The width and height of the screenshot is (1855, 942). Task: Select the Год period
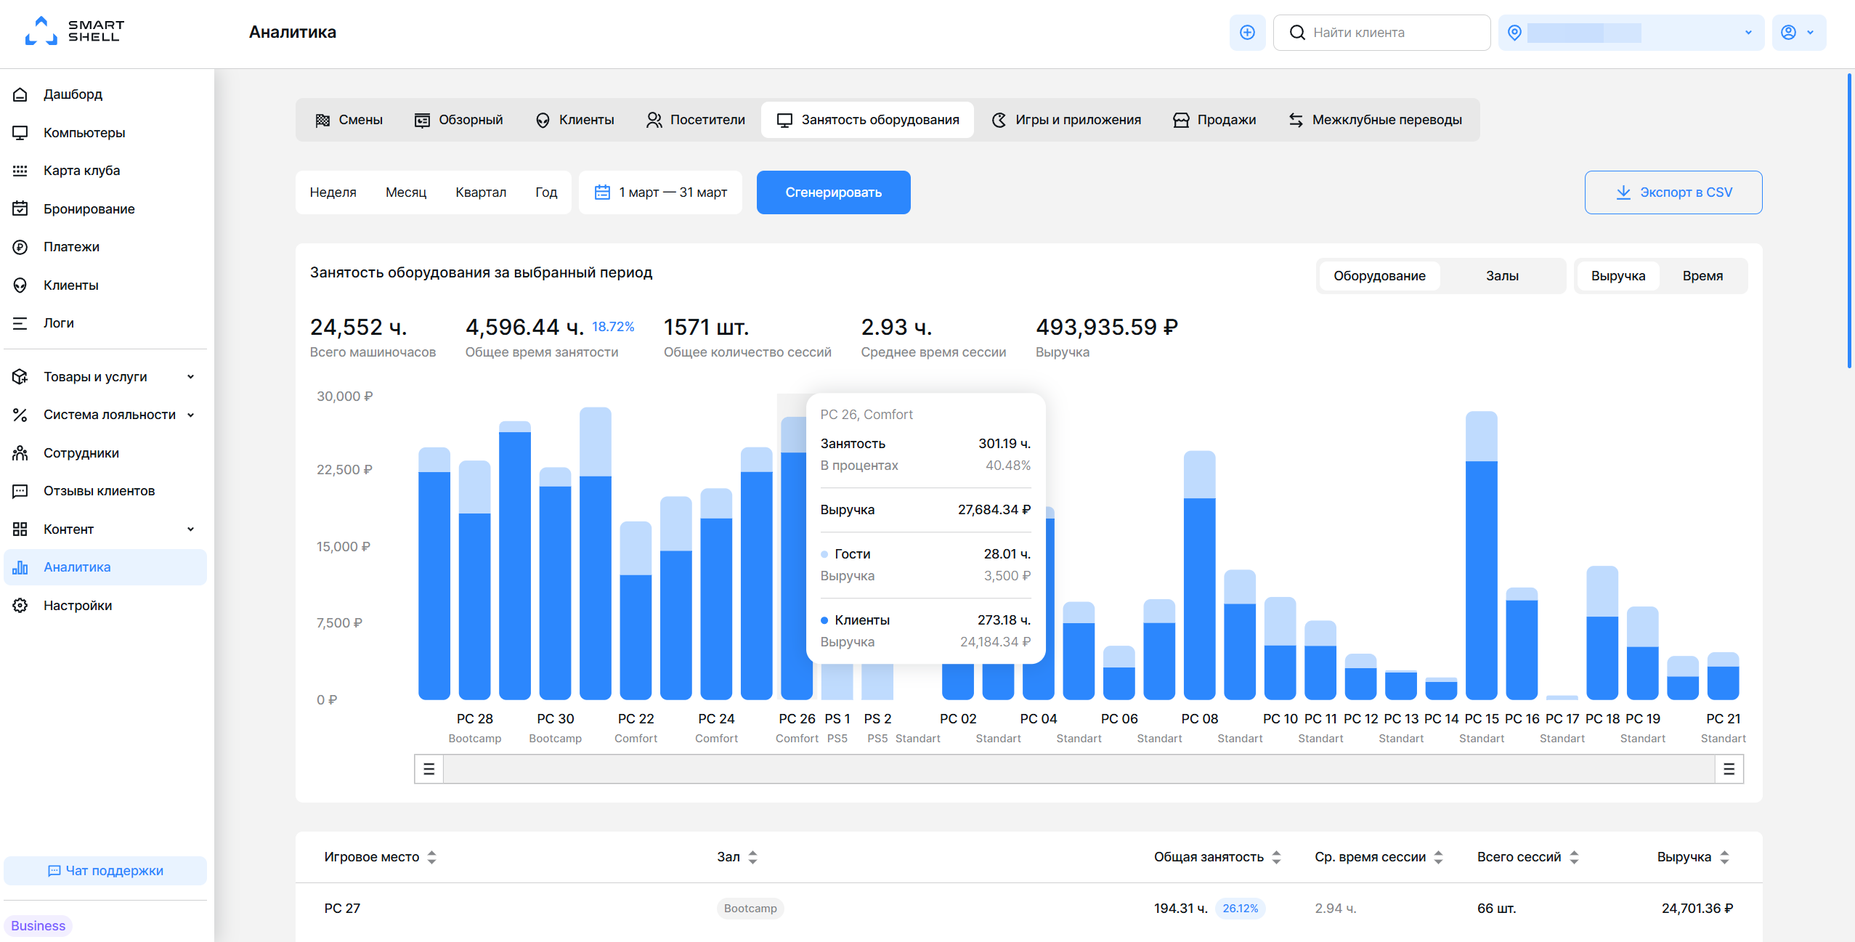pyautogui.click(x=546, y=192)
